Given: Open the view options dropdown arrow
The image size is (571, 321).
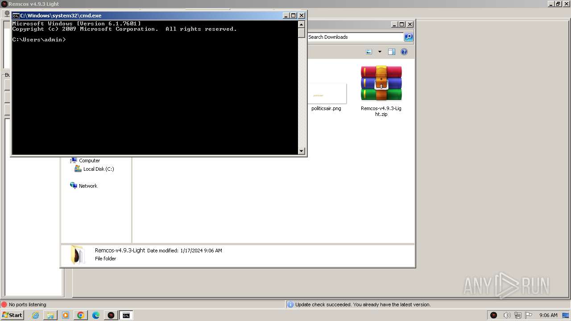Looking at the screenshot, I should point(380,52).
